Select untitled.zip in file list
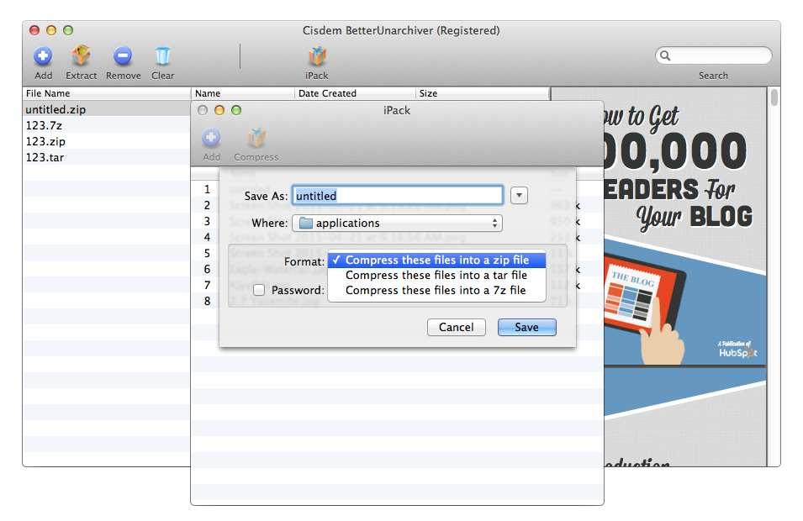803x521 pixels. 107,109
